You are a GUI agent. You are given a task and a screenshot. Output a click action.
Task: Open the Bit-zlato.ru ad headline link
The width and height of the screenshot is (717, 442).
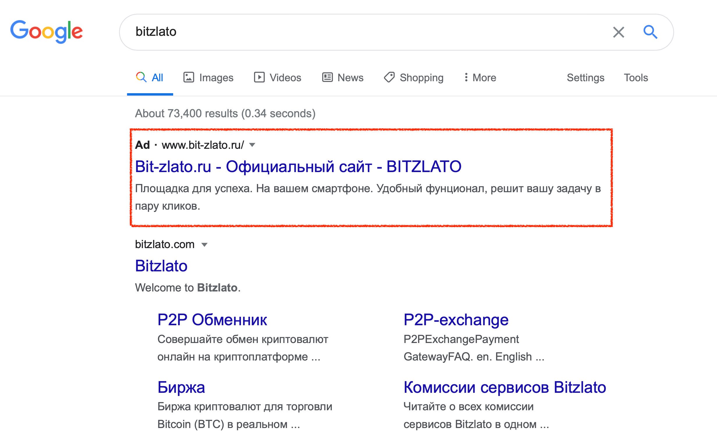tap(298, 167)
